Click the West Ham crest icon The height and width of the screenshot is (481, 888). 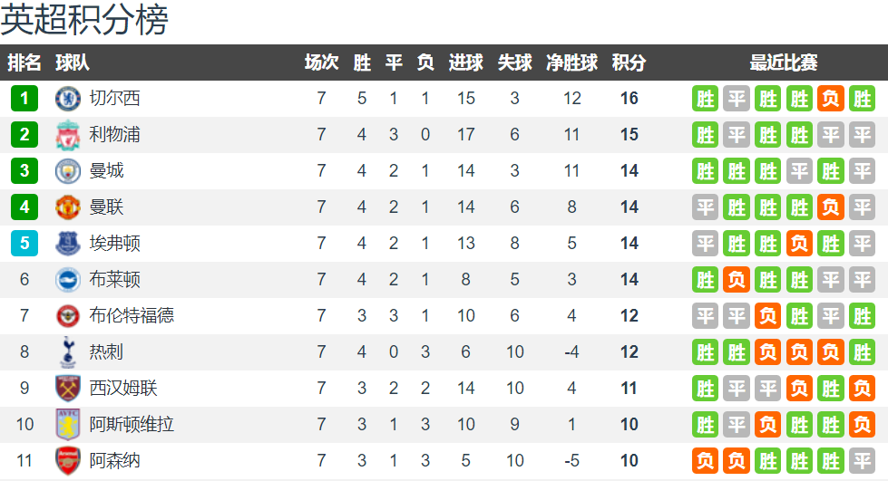[68, 389]
